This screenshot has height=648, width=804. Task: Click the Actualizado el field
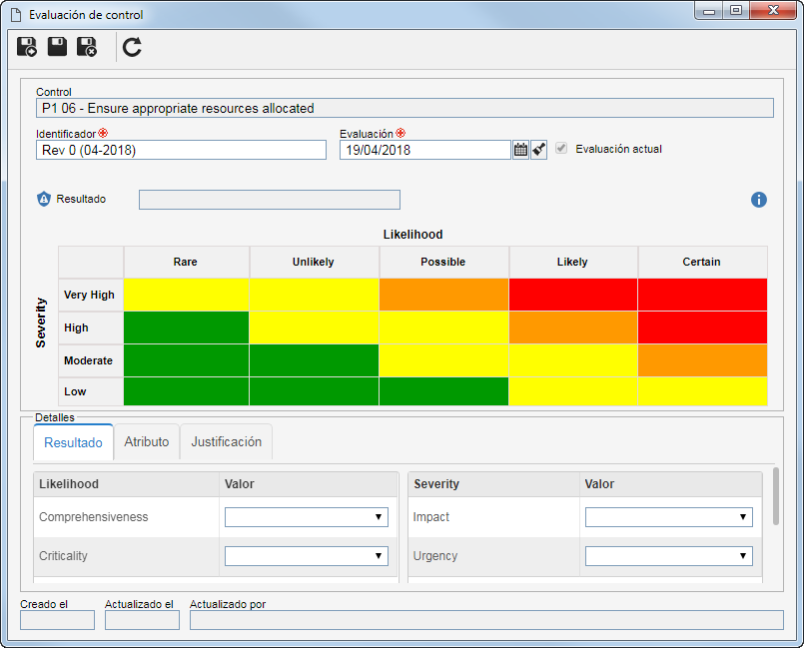pos(142,620)
